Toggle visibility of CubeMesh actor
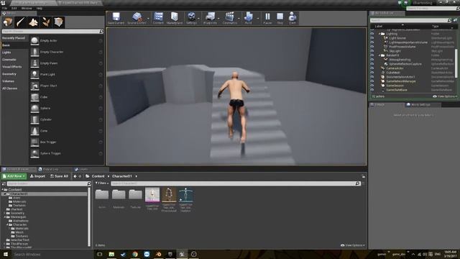 372,73
